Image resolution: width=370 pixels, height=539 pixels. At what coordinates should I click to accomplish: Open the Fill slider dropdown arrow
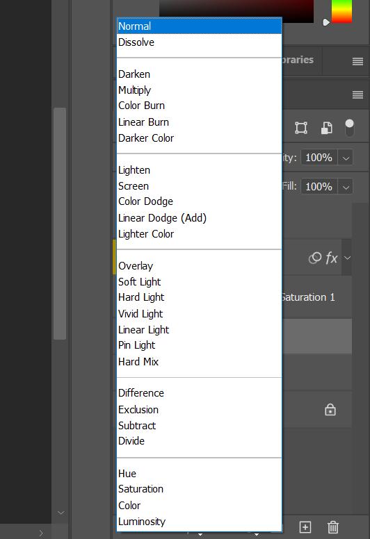pos(346,187)
